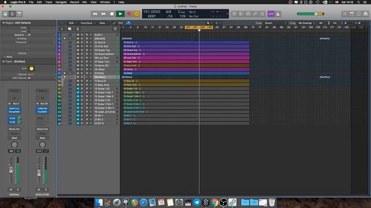371x208 pixels.
Task: Click the pan knob on [BASSes] channel strip
Action: point(14,144)
